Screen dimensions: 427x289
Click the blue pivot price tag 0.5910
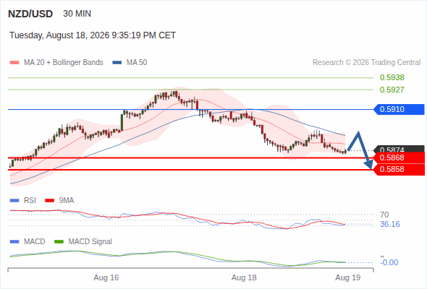coord(399,109)
